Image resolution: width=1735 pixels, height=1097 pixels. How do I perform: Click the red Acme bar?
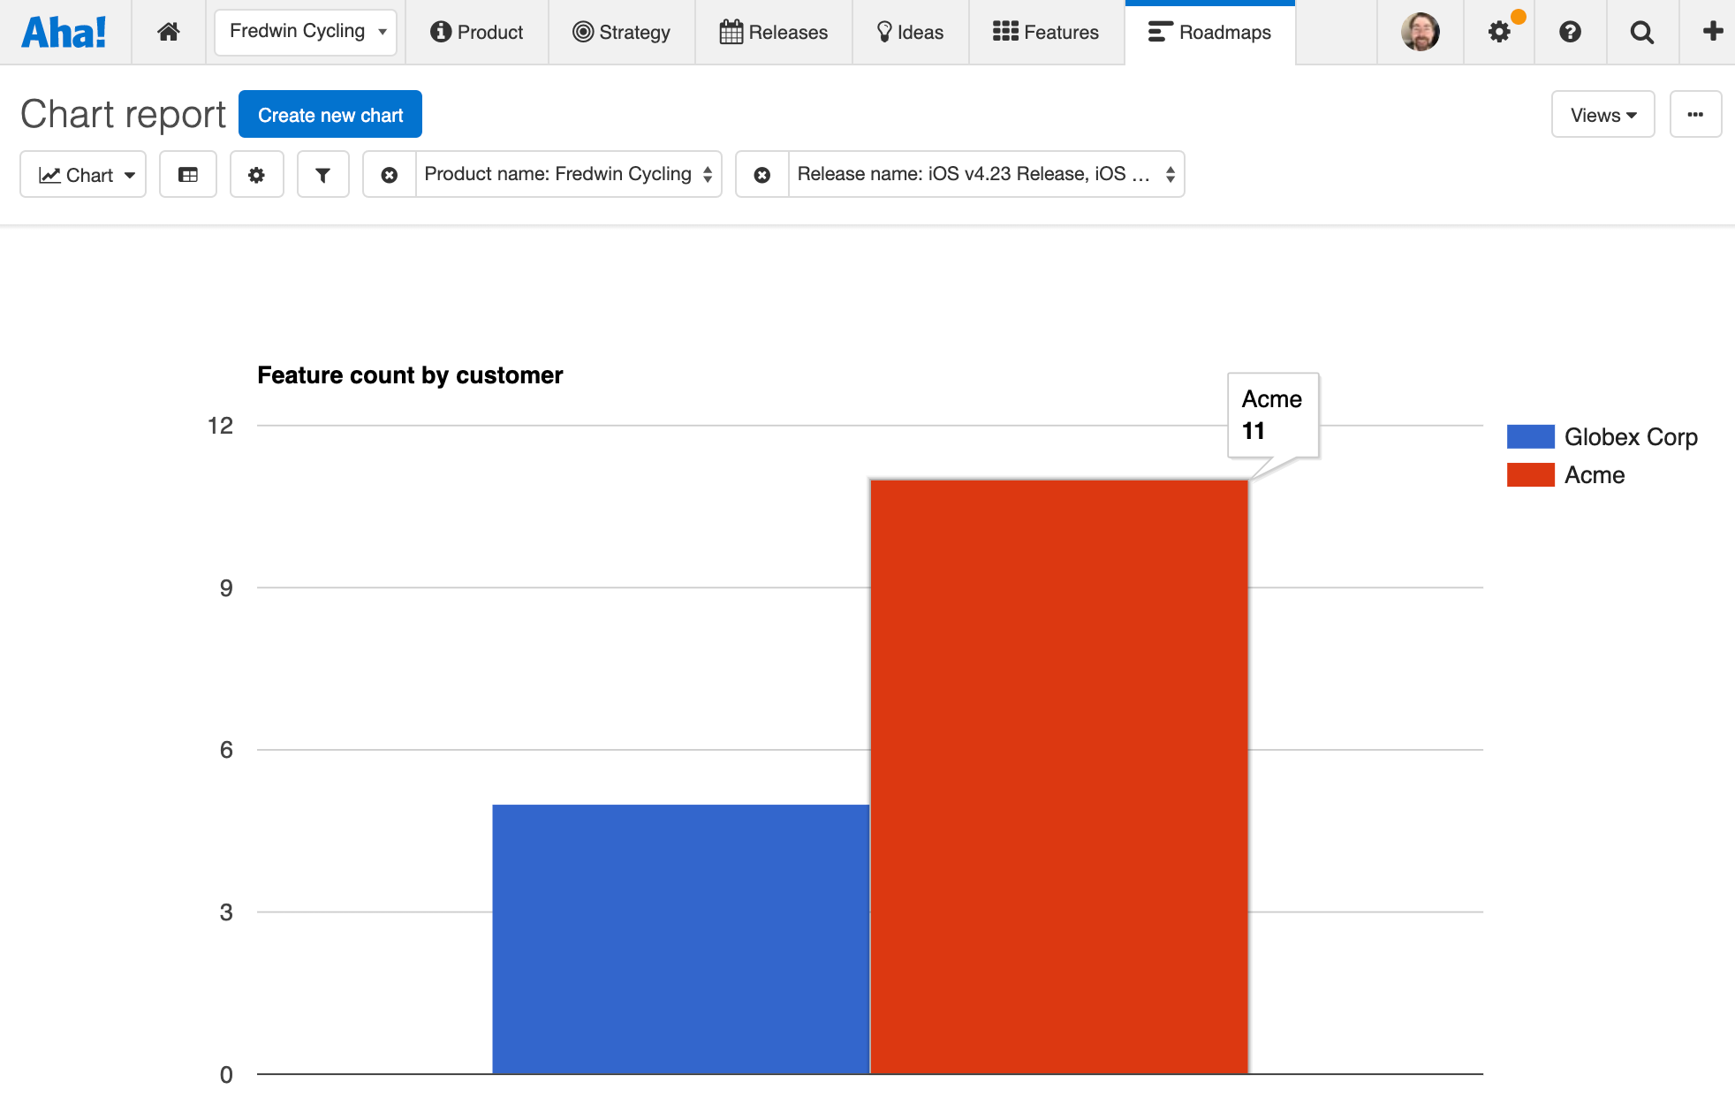pos(1058,777)
